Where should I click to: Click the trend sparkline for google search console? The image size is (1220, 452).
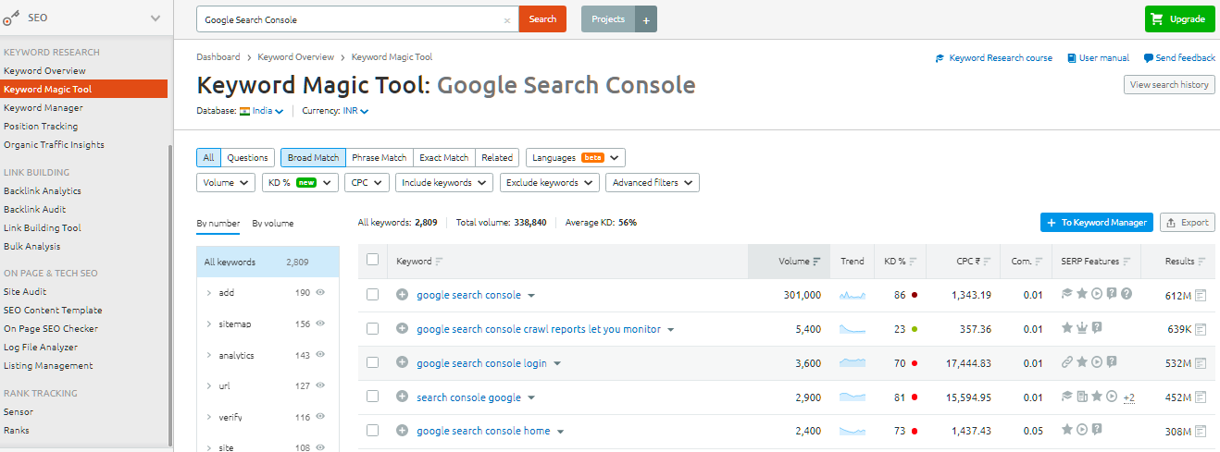pyautogui.click(x=853, y=296)
